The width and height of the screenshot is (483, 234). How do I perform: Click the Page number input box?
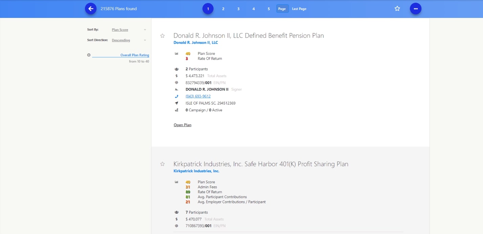pos(282,9)
